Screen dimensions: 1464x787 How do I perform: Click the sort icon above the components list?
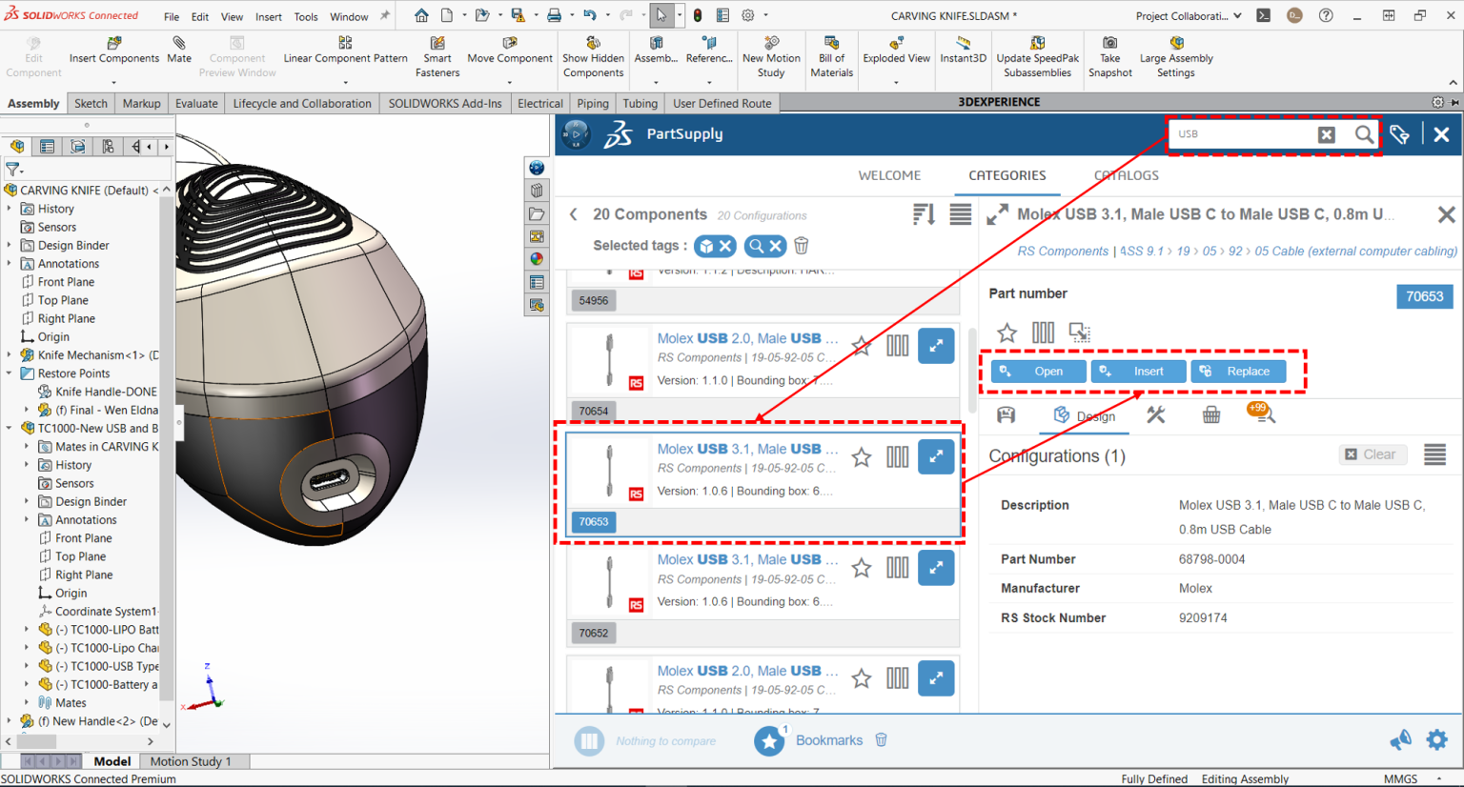point(922,214)
